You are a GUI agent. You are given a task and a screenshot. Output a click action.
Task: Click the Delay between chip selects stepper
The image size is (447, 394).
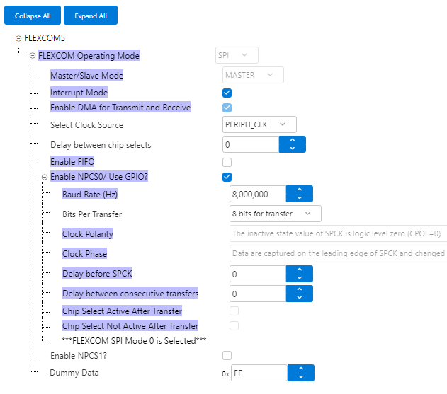click(x=292, y=145)
